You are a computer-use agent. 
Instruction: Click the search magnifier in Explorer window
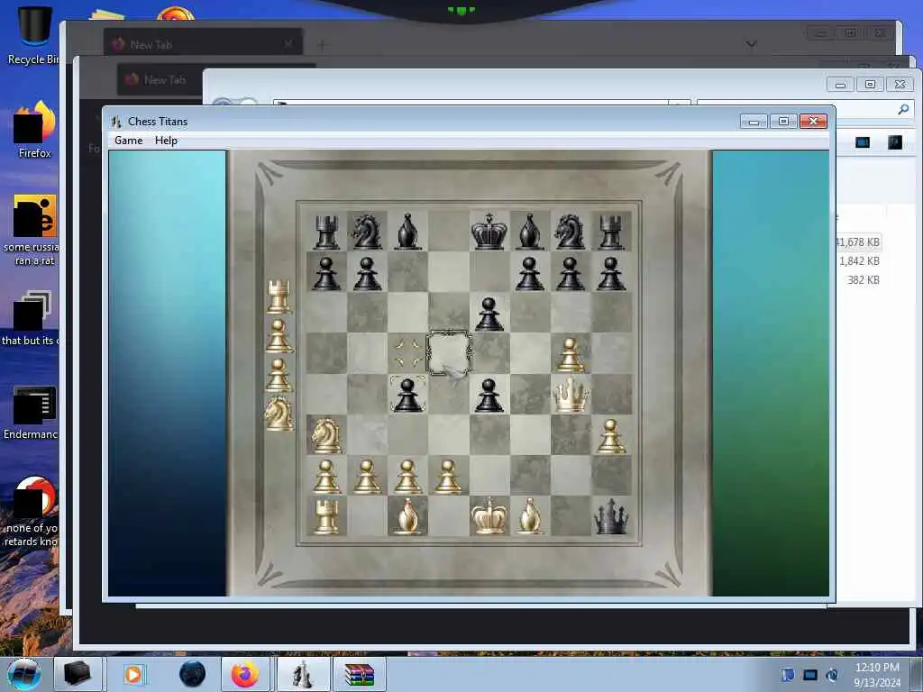click(903, 109)
